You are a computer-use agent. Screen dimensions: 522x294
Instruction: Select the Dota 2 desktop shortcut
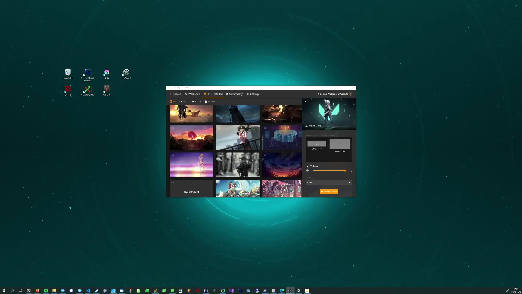68,91
